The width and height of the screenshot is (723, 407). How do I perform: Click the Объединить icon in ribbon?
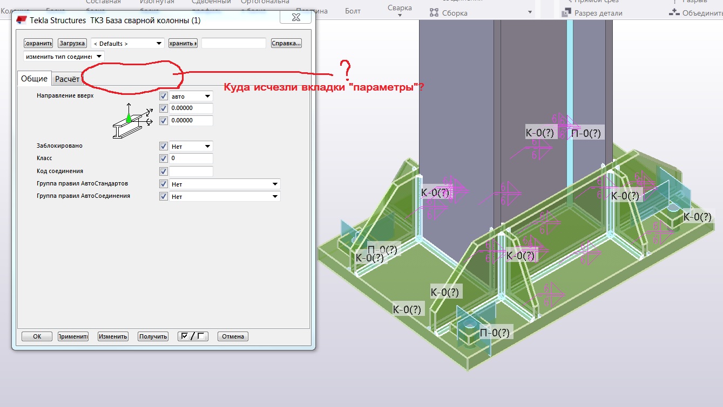pos(674,12)
